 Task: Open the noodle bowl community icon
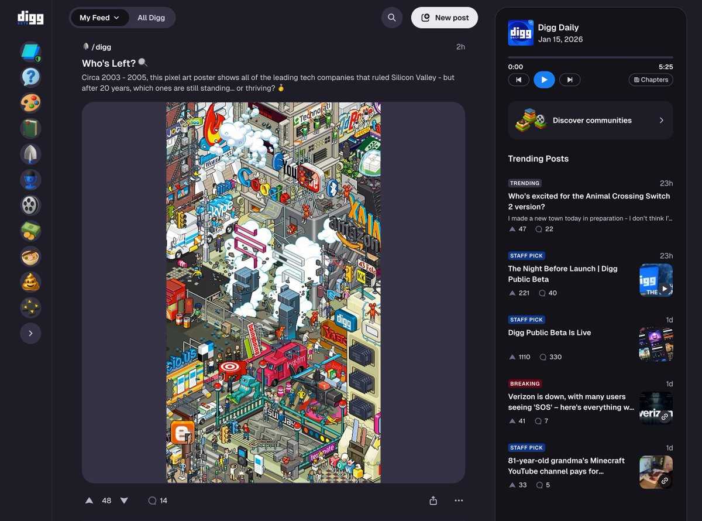pos(30,256)
